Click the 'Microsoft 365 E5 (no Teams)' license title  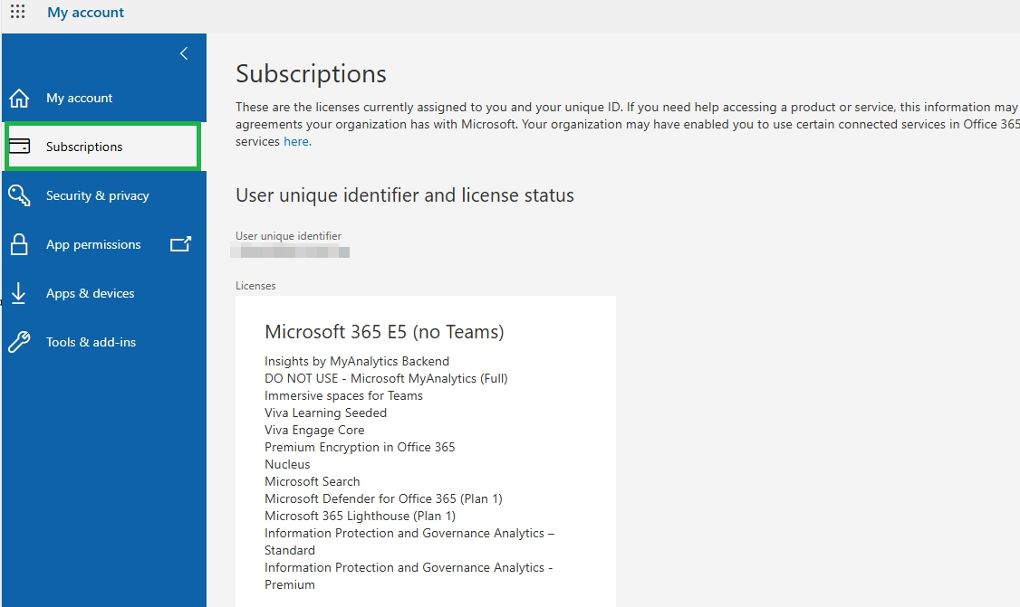(384, 332)
